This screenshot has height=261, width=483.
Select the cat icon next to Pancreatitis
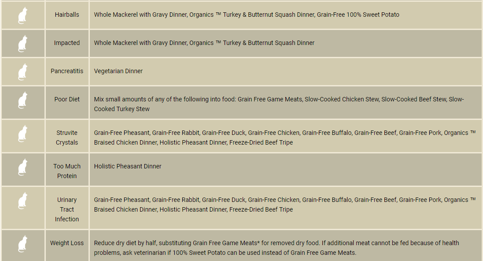pos(23,72)
